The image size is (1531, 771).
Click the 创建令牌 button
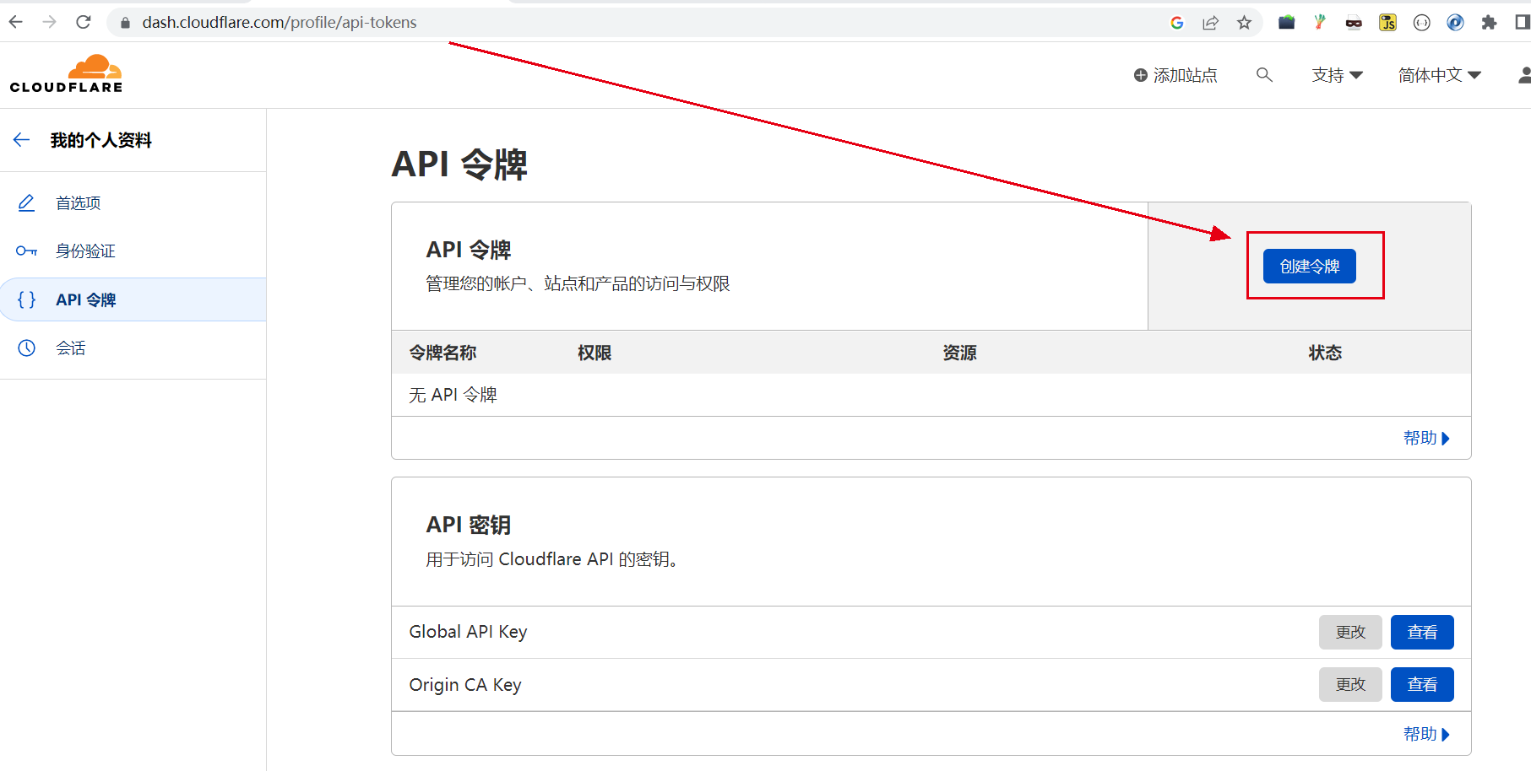tap(1309, 266)
